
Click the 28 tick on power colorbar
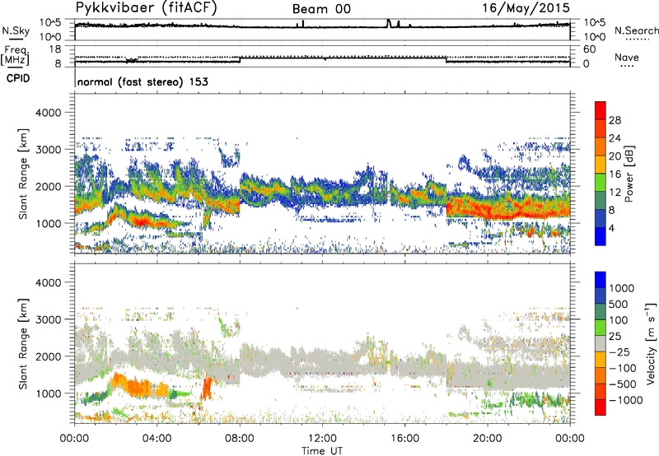pos(615,120)
